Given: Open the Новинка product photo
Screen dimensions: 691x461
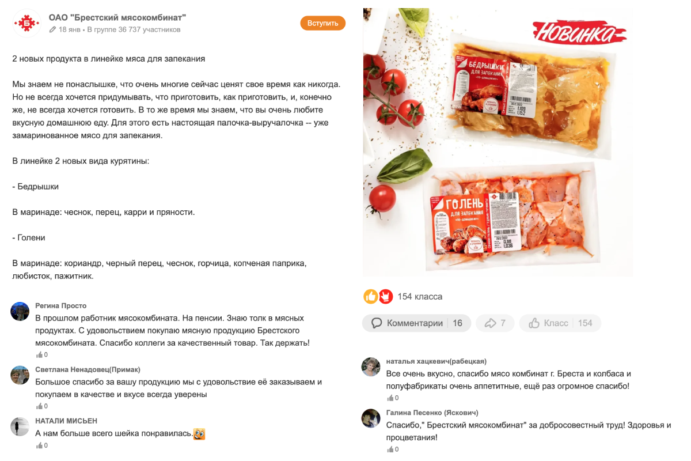Looking at the screenshot, I should [498, 142].
